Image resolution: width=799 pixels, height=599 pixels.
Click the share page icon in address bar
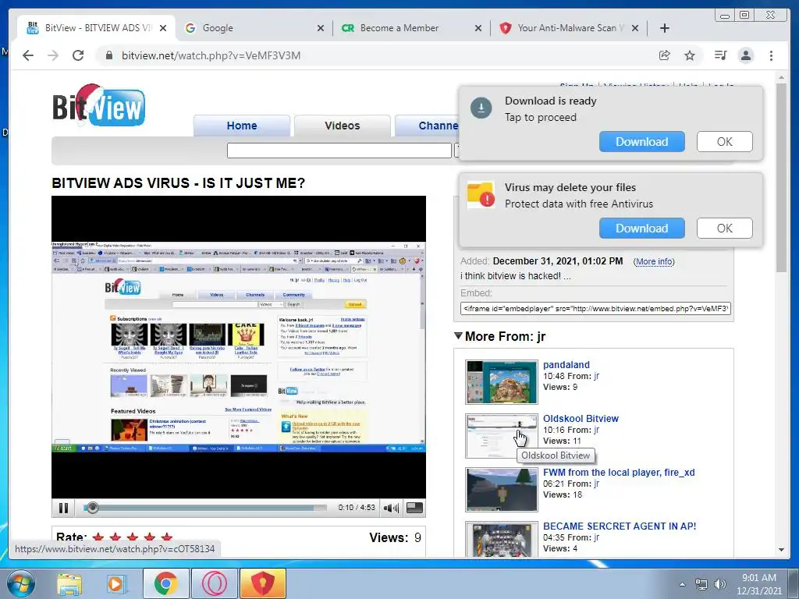(x=665, y=55)
